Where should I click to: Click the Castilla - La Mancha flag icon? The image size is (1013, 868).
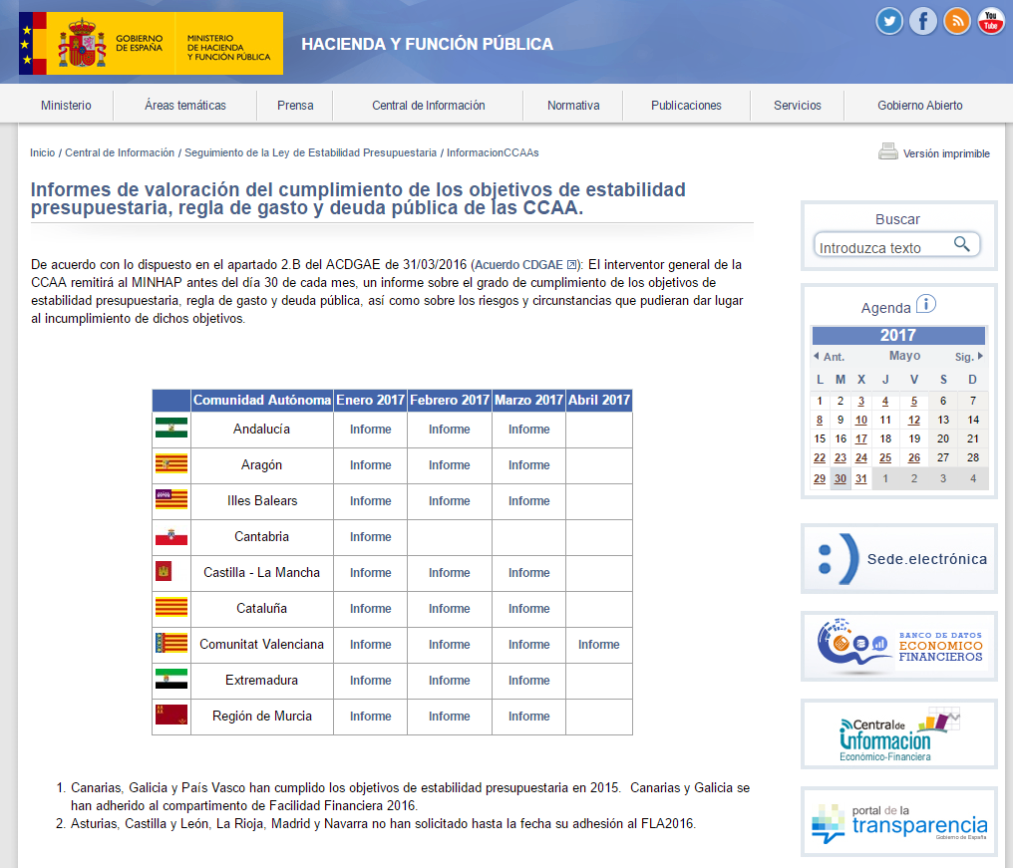tap(164, 571)
